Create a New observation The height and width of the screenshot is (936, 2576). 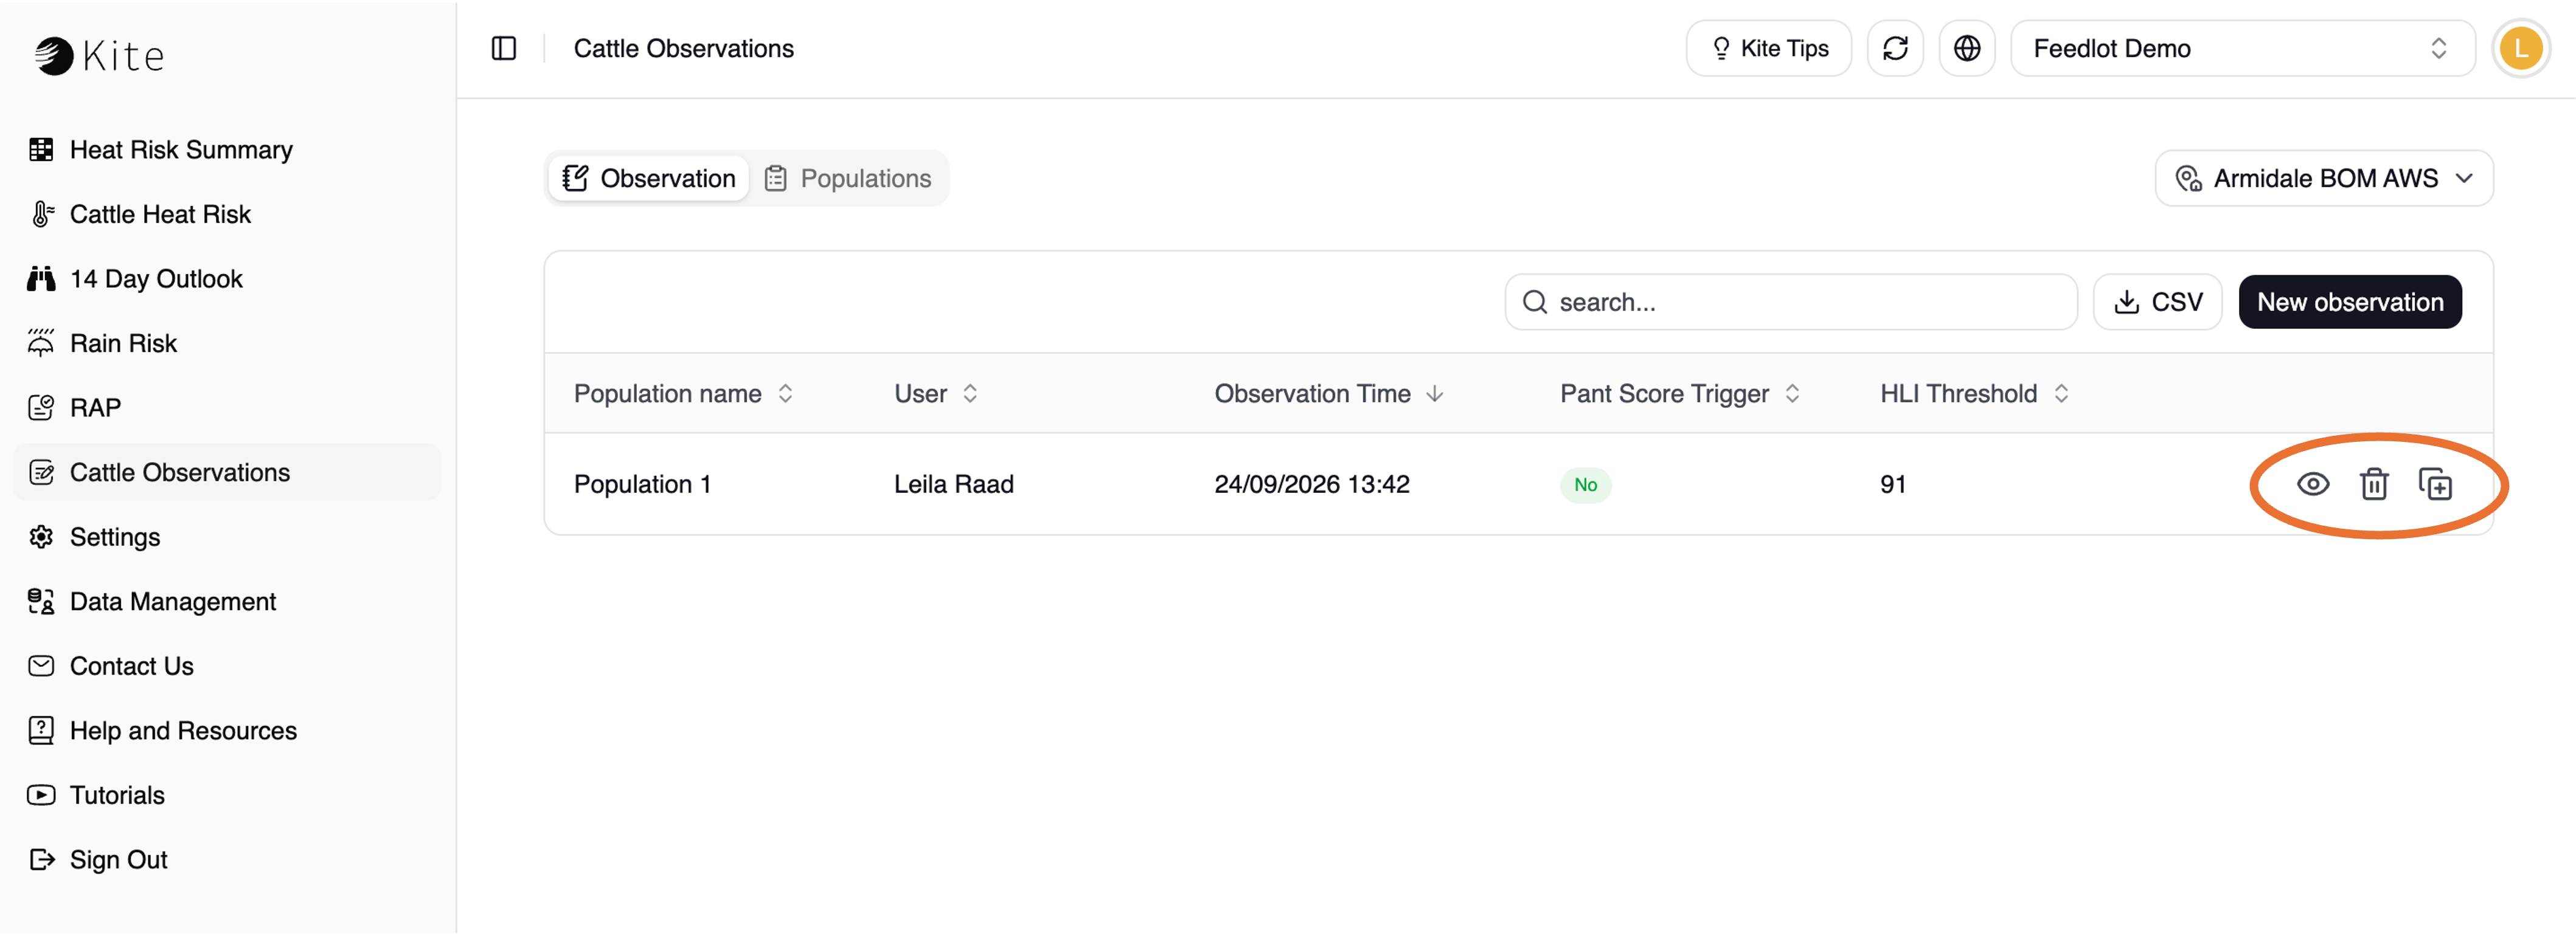pos(2350,301)
